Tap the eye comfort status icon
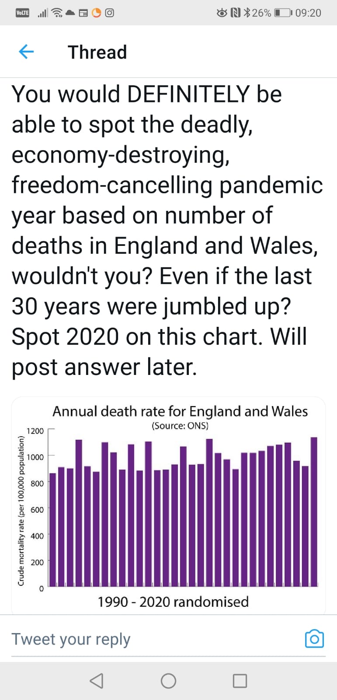Screen dimensions: 337x700 coord(222,13)
